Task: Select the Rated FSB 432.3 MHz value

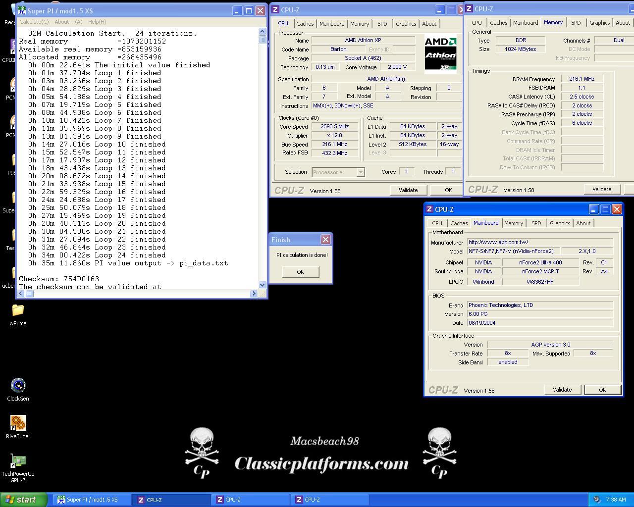Action: (x=335, y=153)
